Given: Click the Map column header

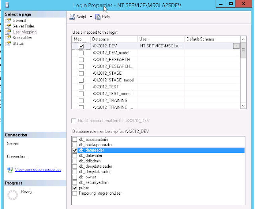Looking at the screenshot, I should click(81, 39).
